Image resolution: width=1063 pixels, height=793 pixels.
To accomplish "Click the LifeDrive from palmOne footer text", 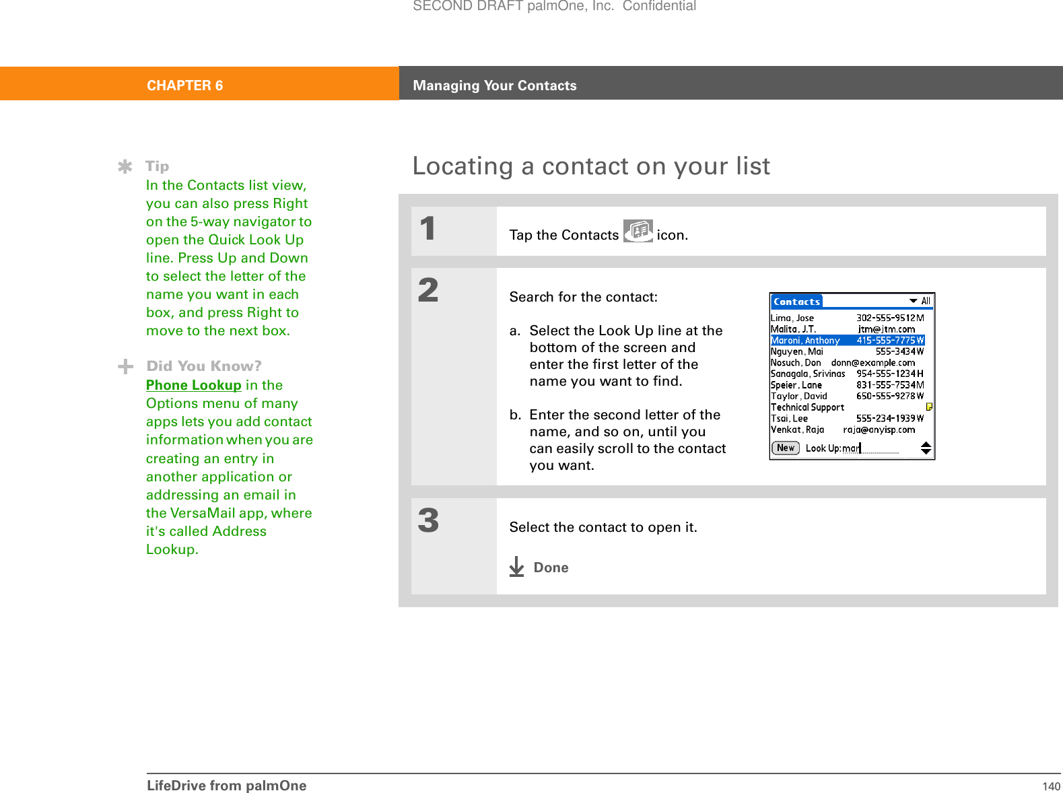I will click(x=227, y=786).
